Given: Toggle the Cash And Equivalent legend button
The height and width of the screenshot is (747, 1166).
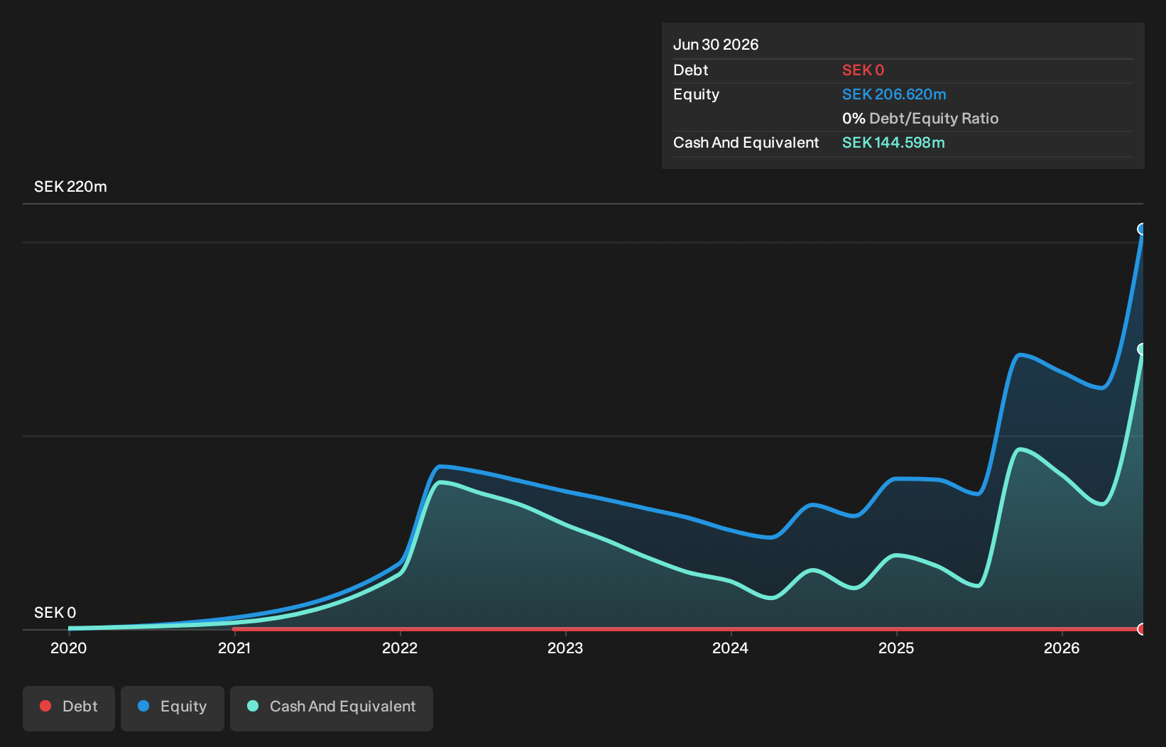Looking at the screenshot, I should (x=332, y=708).
